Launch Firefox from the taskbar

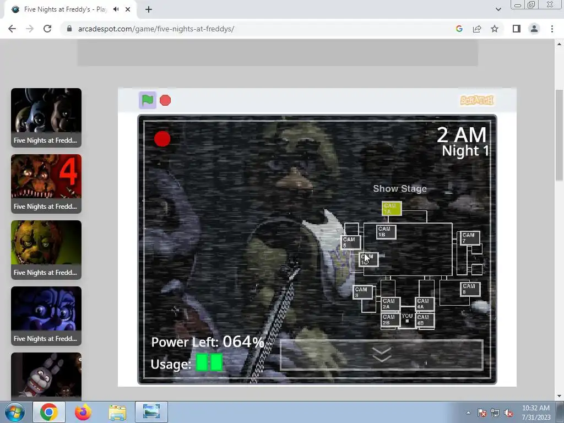(83, 412)
